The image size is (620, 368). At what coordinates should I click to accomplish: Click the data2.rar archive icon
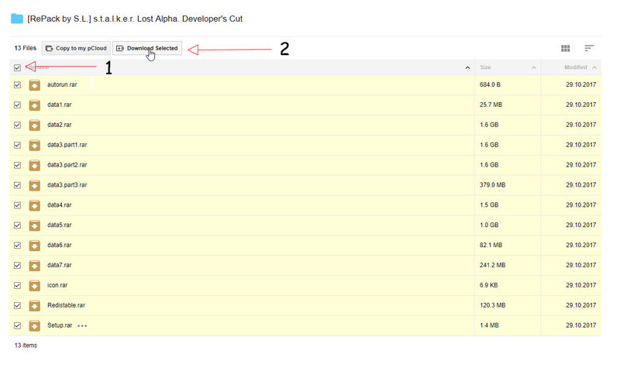(34, 125)
